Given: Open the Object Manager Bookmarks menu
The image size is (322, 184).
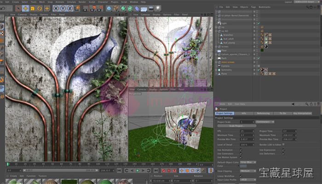Looking at the screenshot, I should [264, 7].
